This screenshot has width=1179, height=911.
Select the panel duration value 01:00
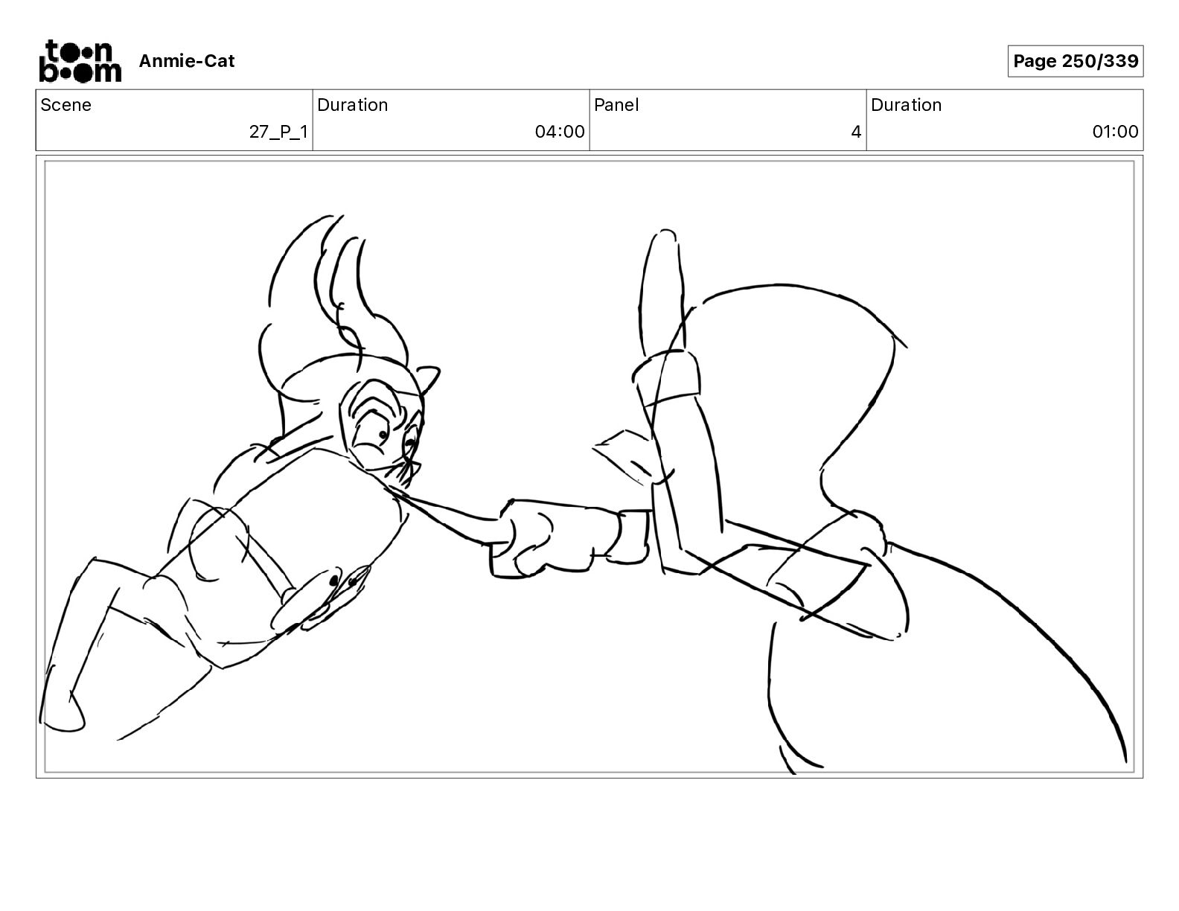click(1115, 132)
